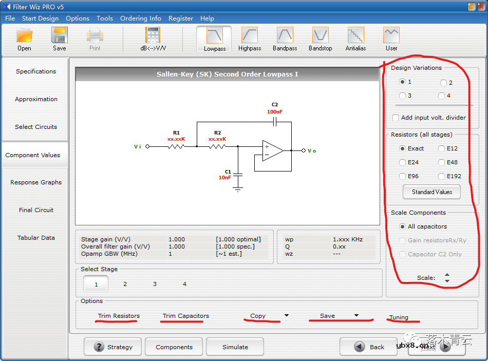This screenshot has height=361, width=488.
Task: Open the Ordering Info menu
Action: (x=141, y=18)
